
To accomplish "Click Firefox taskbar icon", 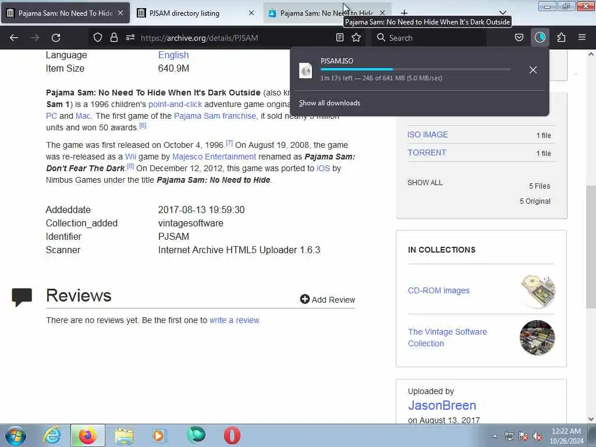I will coord(87,435).
